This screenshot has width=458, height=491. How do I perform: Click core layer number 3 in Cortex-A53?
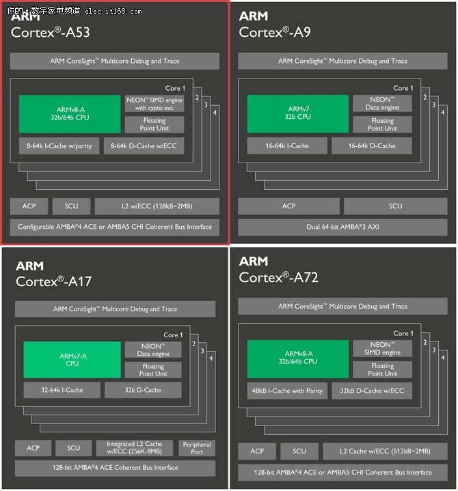(206, 105)
